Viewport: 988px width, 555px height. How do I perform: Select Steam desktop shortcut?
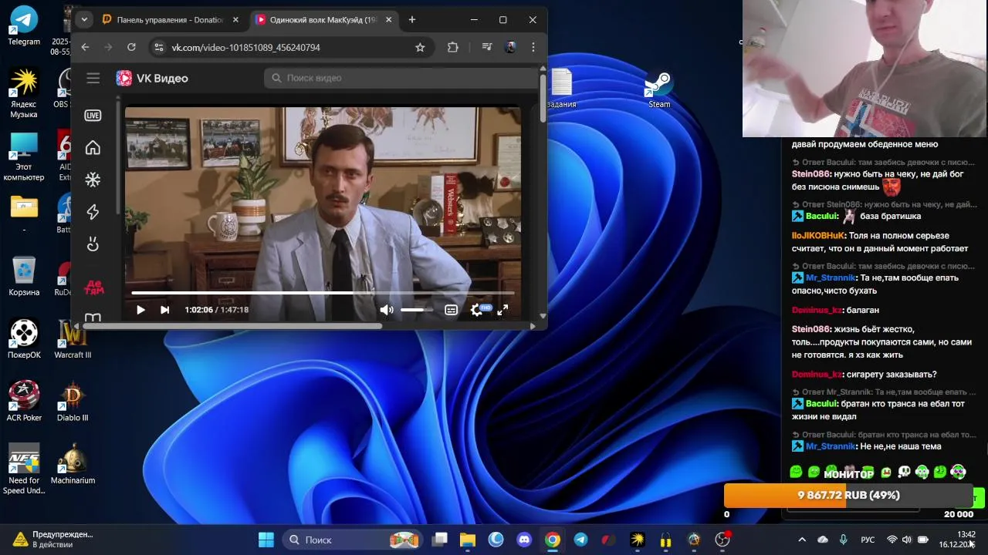coord(659,89)
